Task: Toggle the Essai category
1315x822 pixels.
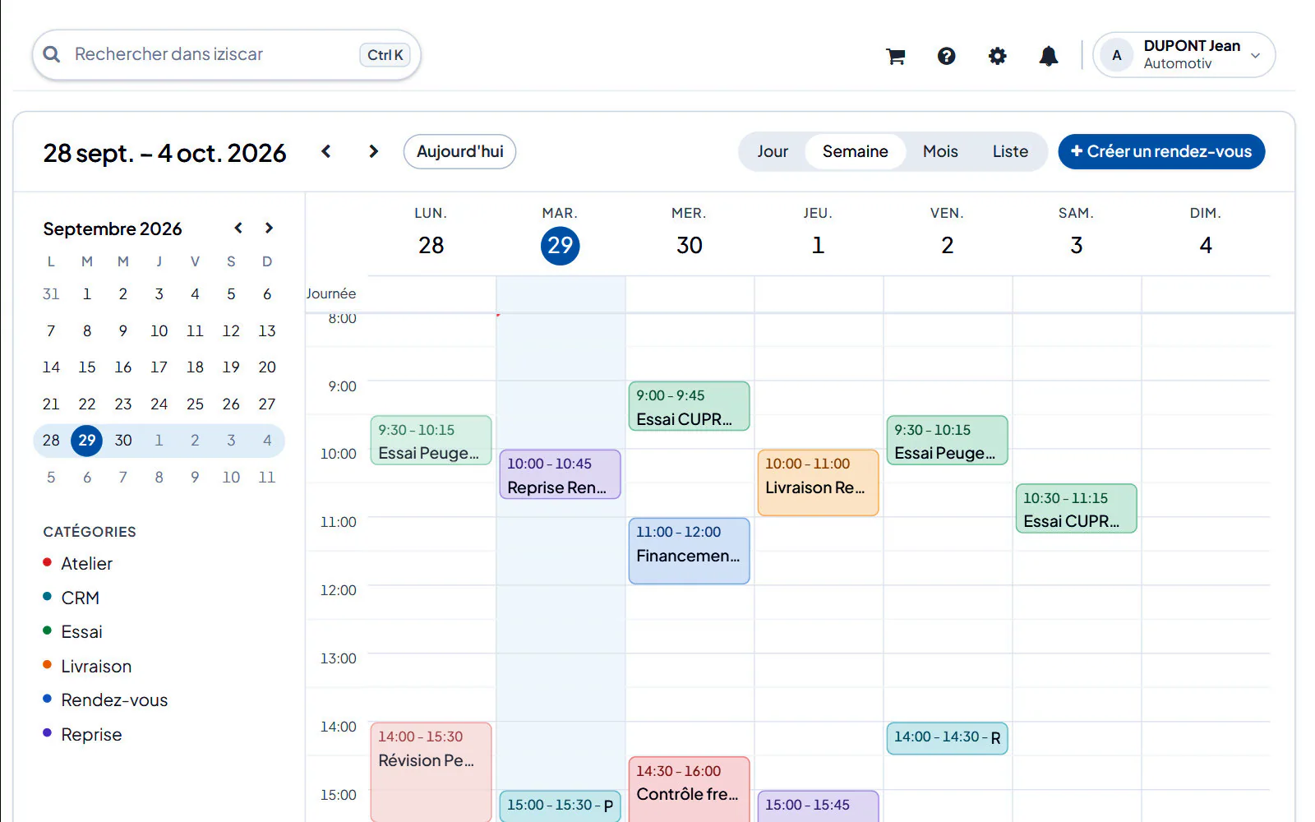Action: click(x=73, y=631)
